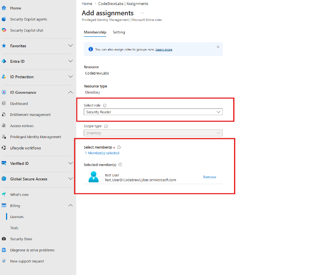Open Diagnose & solve problems item
335x275 pixels.
tap(32, 250)
